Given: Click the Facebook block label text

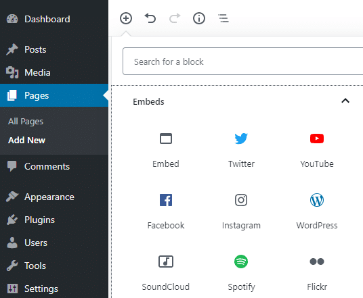Looking at the screenshot, I should 166,226.
